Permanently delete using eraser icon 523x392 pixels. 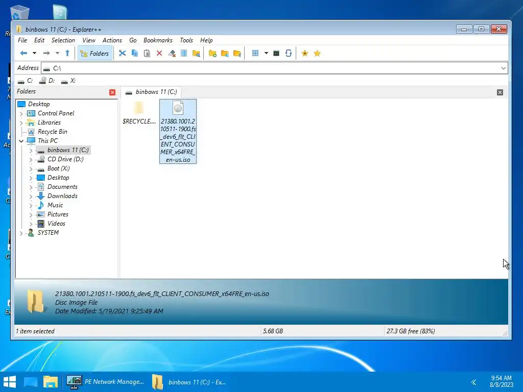[172, 53]
